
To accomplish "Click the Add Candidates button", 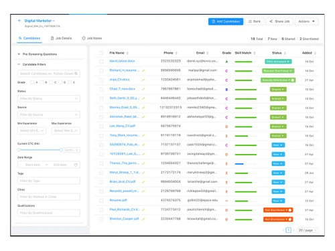I will coord(226,21).
